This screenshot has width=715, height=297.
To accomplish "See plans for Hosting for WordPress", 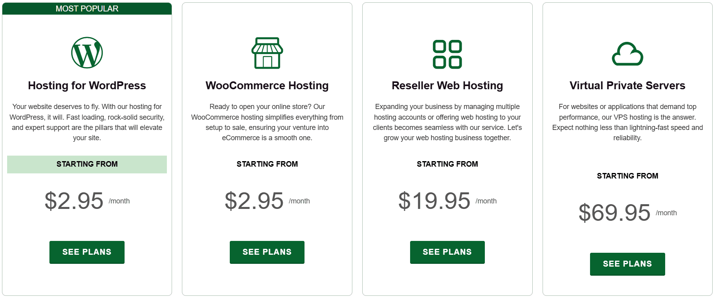I will [x=87, y=252].
